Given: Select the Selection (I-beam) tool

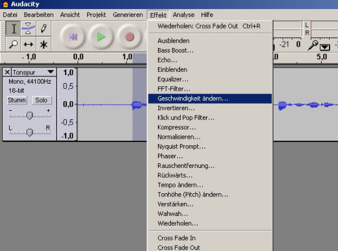Looking at the screenshot, I should (14, 29).
